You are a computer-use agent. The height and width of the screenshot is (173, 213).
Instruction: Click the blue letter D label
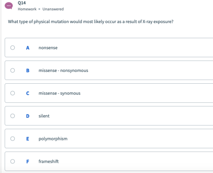tap(28, 116)
